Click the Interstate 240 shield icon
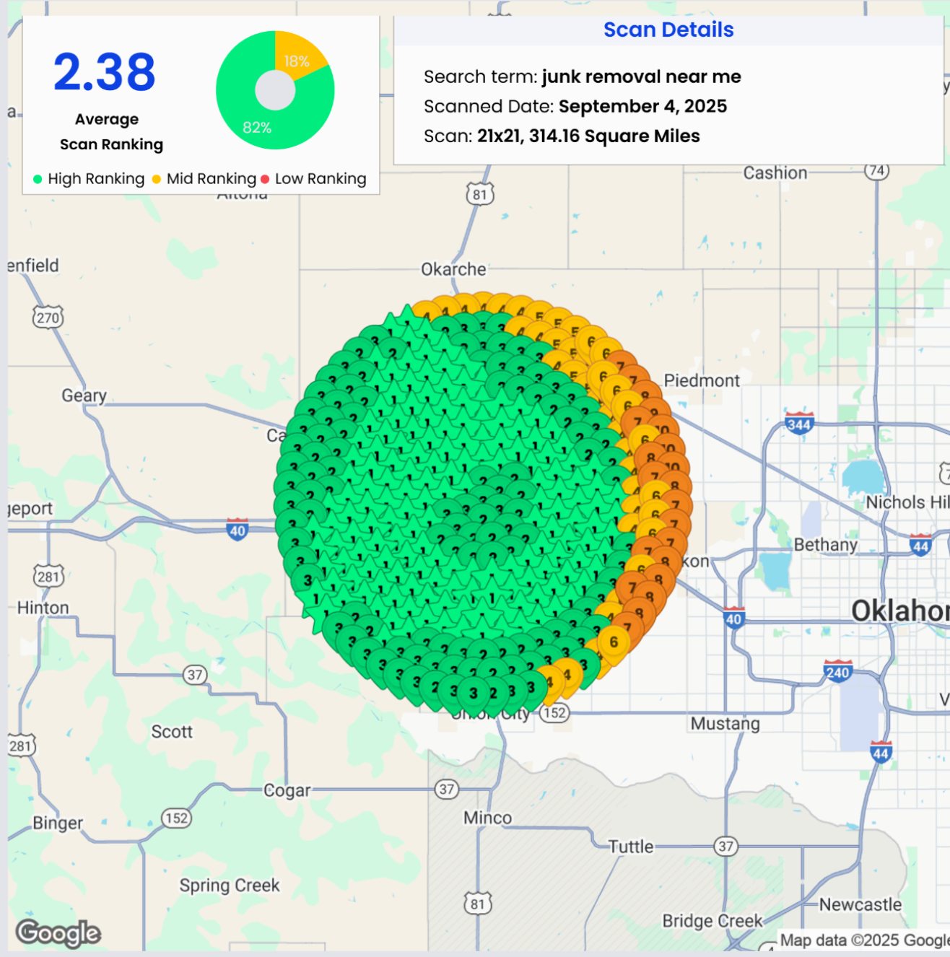 837,672
